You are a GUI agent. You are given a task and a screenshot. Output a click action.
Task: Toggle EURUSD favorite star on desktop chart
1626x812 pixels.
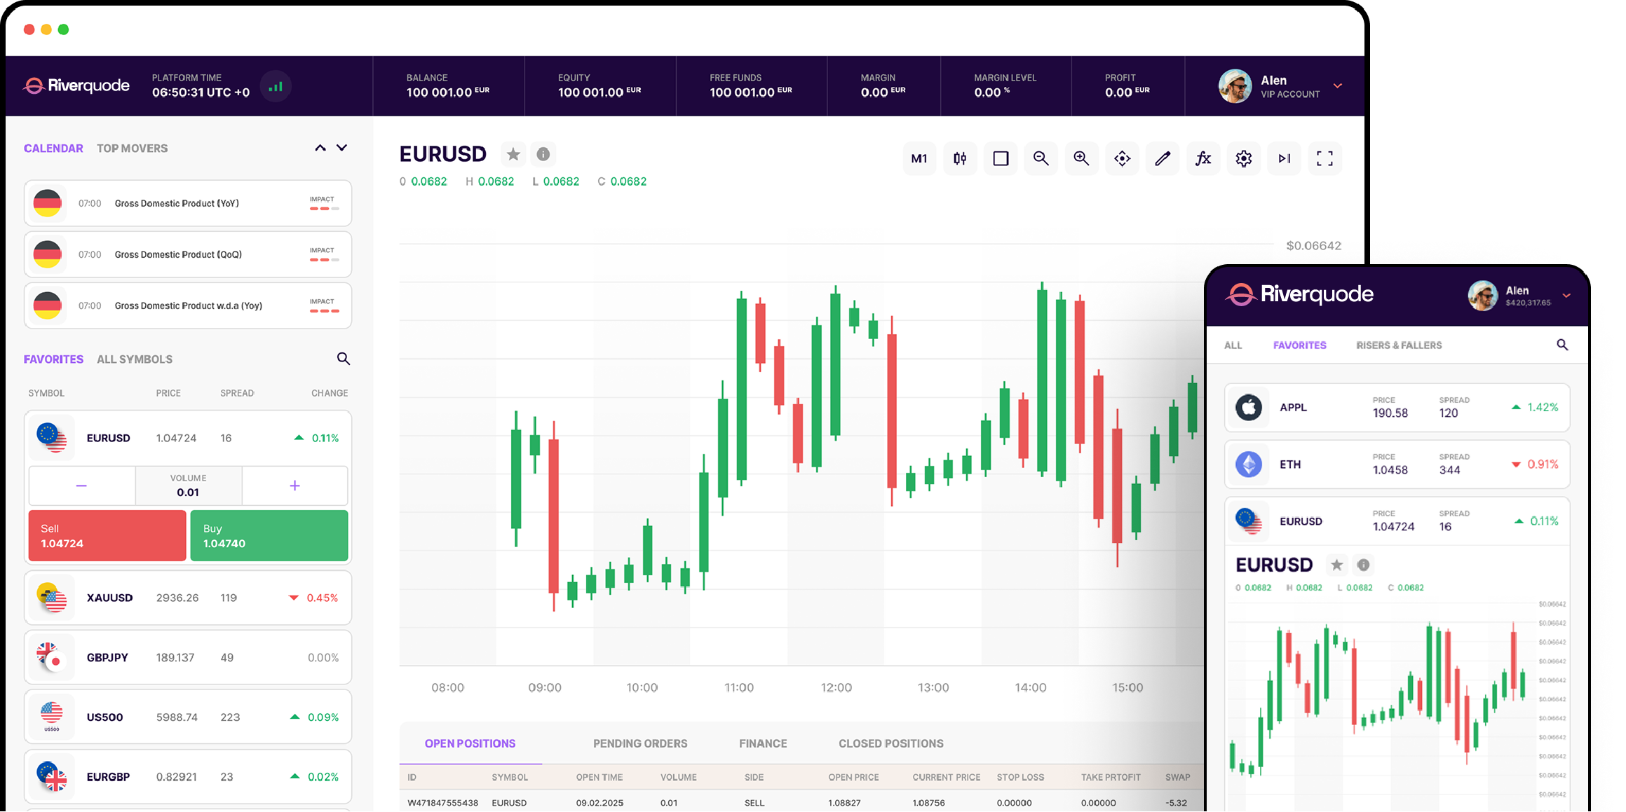(x=513, y=154)
